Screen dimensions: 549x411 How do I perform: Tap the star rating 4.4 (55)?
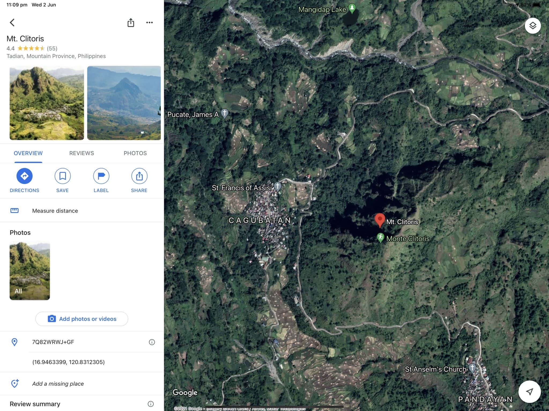pos(32,48)
